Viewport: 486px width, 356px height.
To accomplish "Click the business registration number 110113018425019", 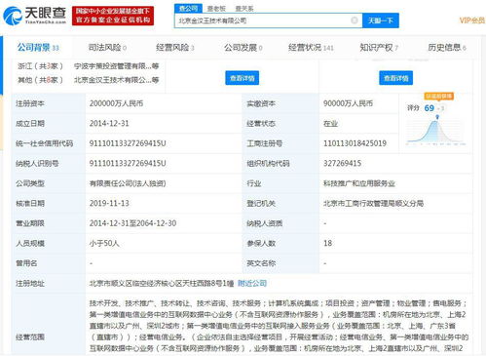I will (355, 143).
